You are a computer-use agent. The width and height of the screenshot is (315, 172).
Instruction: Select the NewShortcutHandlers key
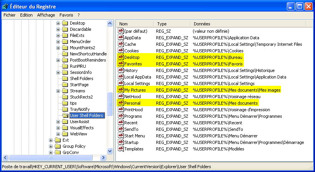tap(88, 54)
